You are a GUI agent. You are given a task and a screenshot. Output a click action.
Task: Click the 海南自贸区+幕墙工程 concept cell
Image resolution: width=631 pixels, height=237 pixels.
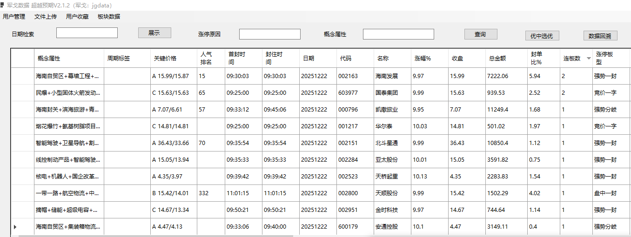(69, 76)
